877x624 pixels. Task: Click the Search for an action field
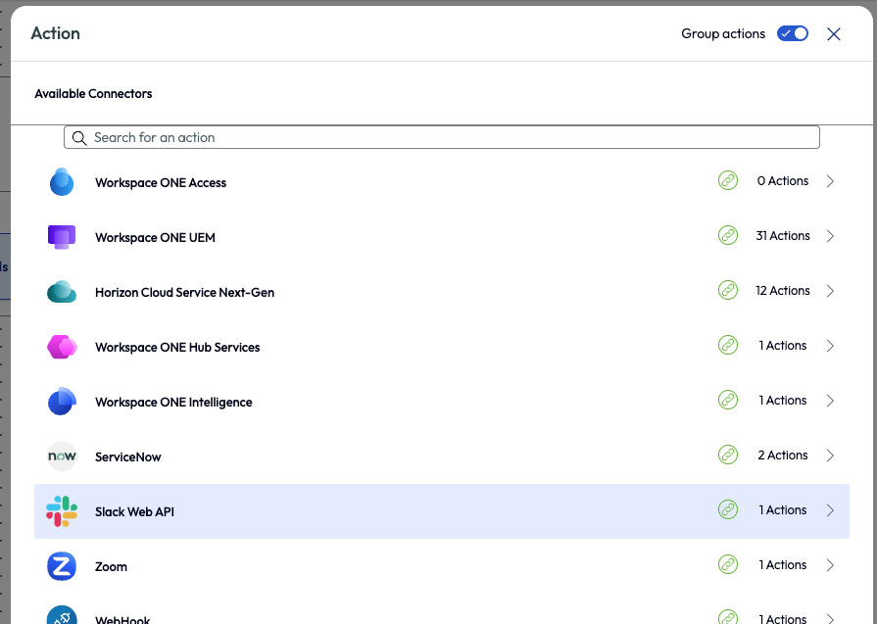point(441,137)
